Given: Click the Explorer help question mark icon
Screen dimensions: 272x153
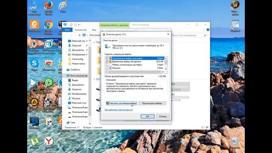Looking at the screenshot, I should (208, 30).
